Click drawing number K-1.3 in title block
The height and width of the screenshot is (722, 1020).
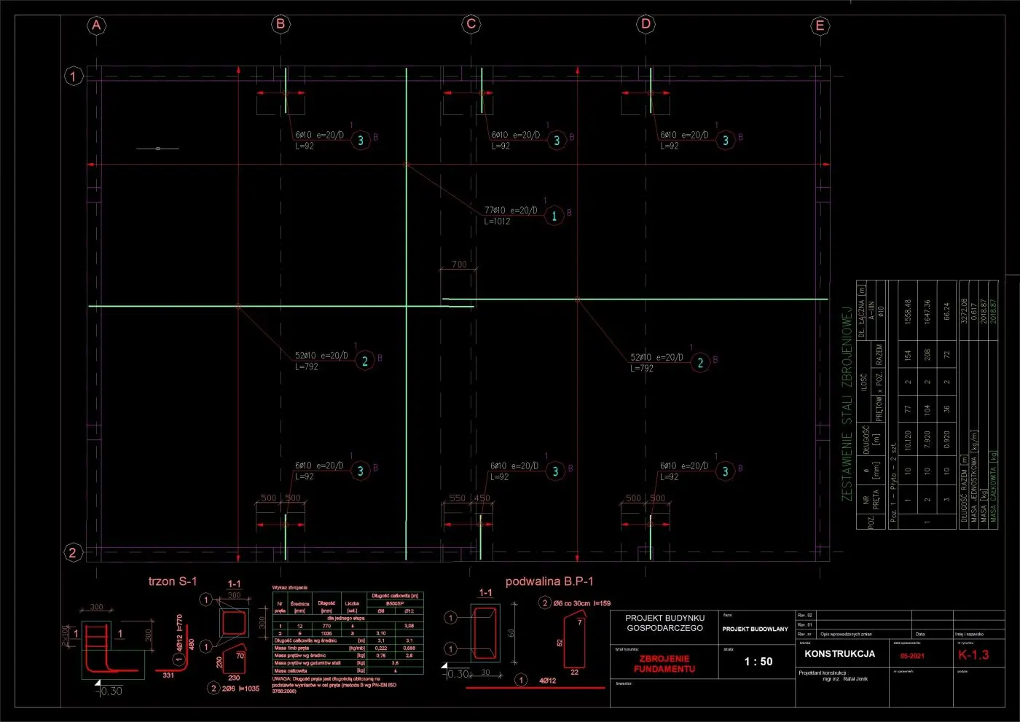tap(973, 655)
